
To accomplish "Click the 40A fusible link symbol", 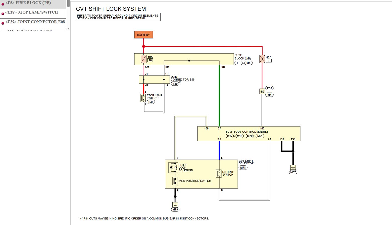I will [x=262, y=59].
